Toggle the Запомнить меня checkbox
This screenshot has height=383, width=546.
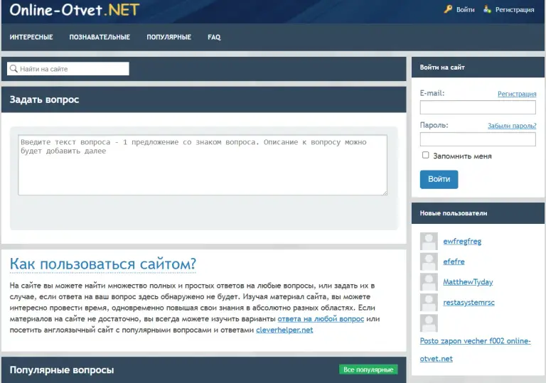tap(426, 155)
